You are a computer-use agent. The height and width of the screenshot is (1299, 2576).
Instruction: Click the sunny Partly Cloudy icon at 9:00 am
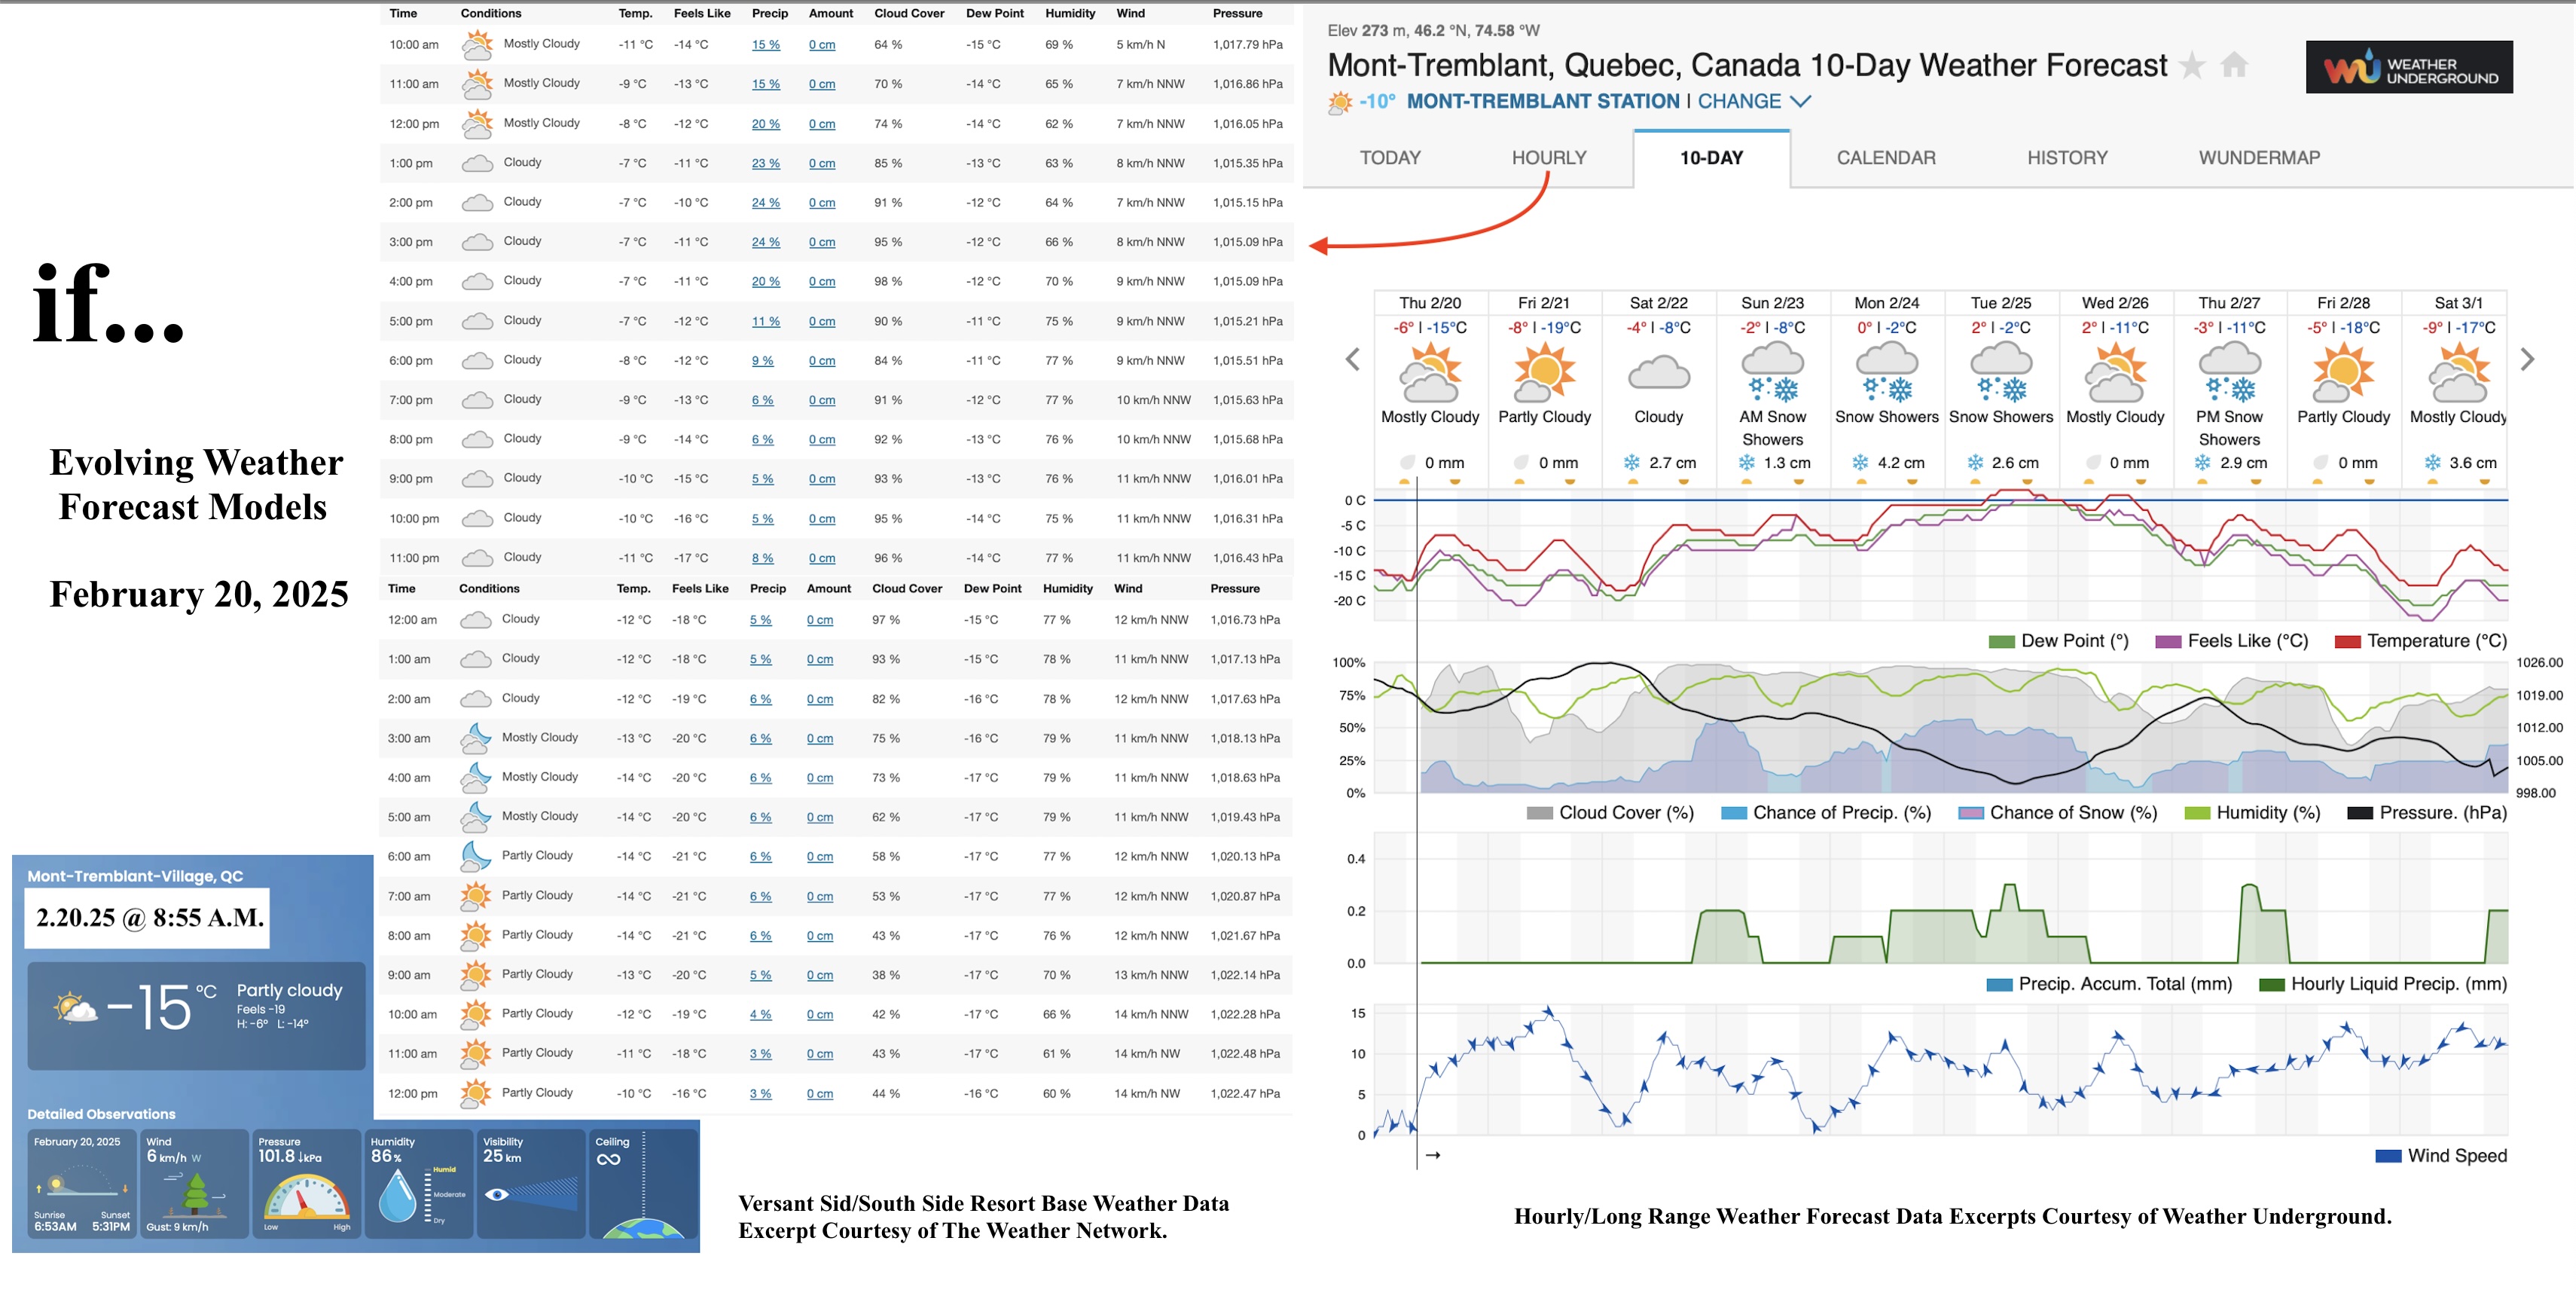coord(475,975)
